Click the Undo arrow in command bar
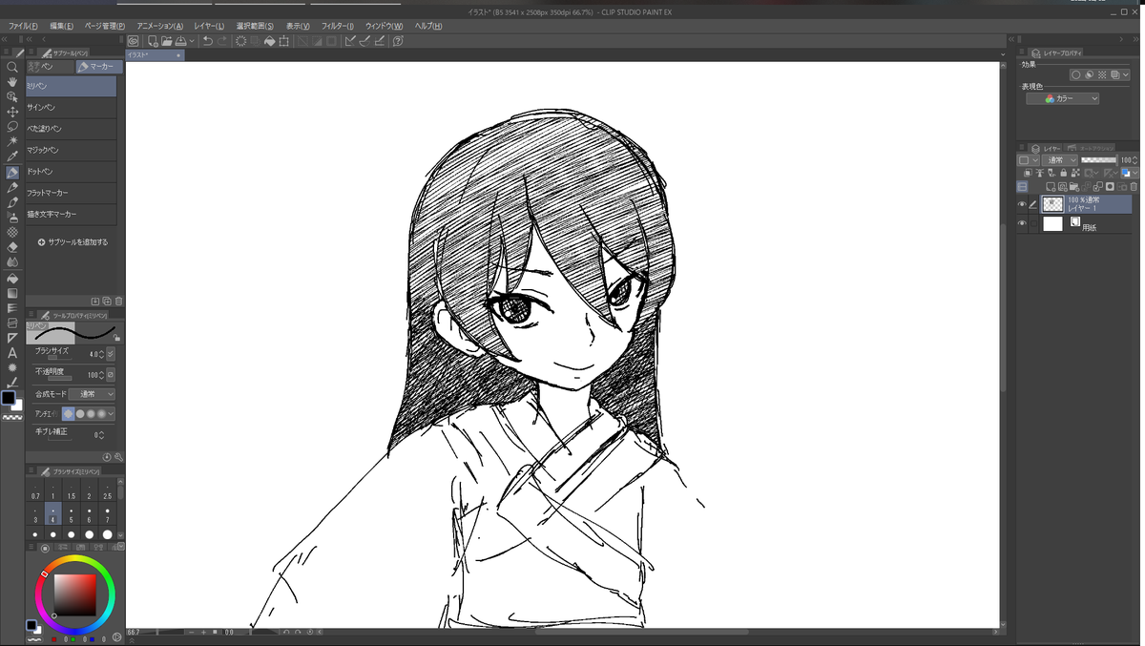Image resolution: width=1145 pixels, height=646 pixels. (207, 41)
